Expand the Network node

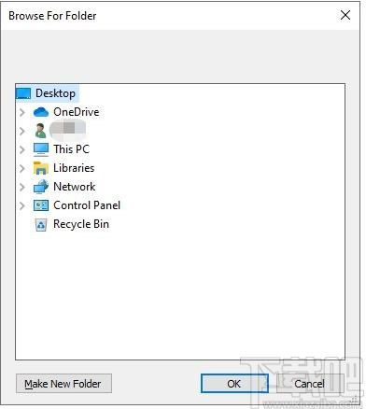point(22,187)
